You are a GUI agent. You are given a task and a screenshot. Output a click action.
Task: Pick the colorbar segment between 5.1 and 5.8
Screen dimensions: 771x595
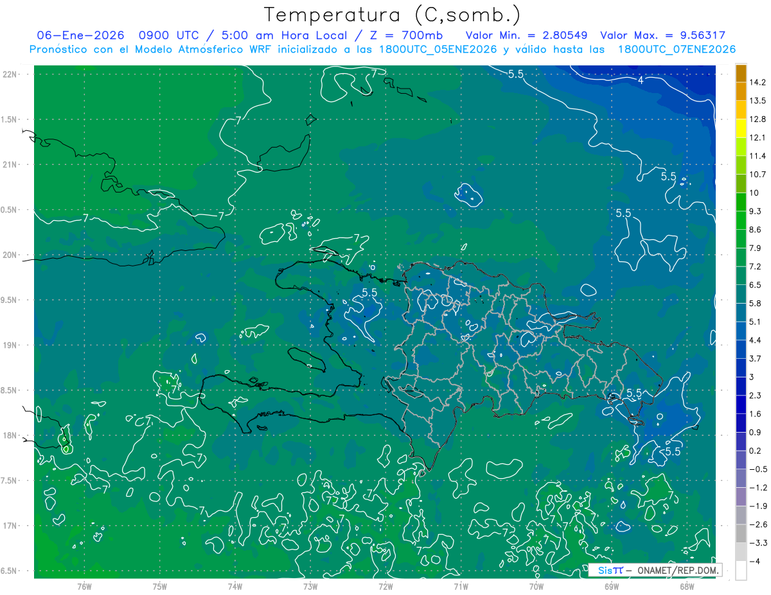[741, 313]
